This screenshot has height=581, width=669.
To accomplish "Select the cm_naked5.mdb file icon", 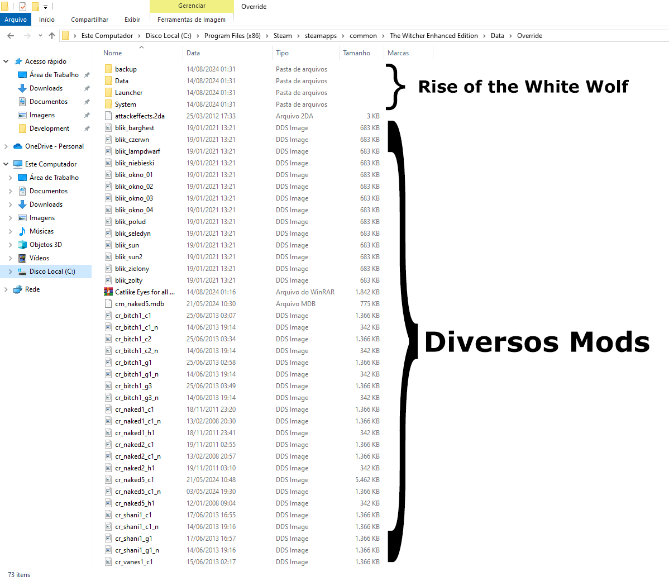I will 108,304.
